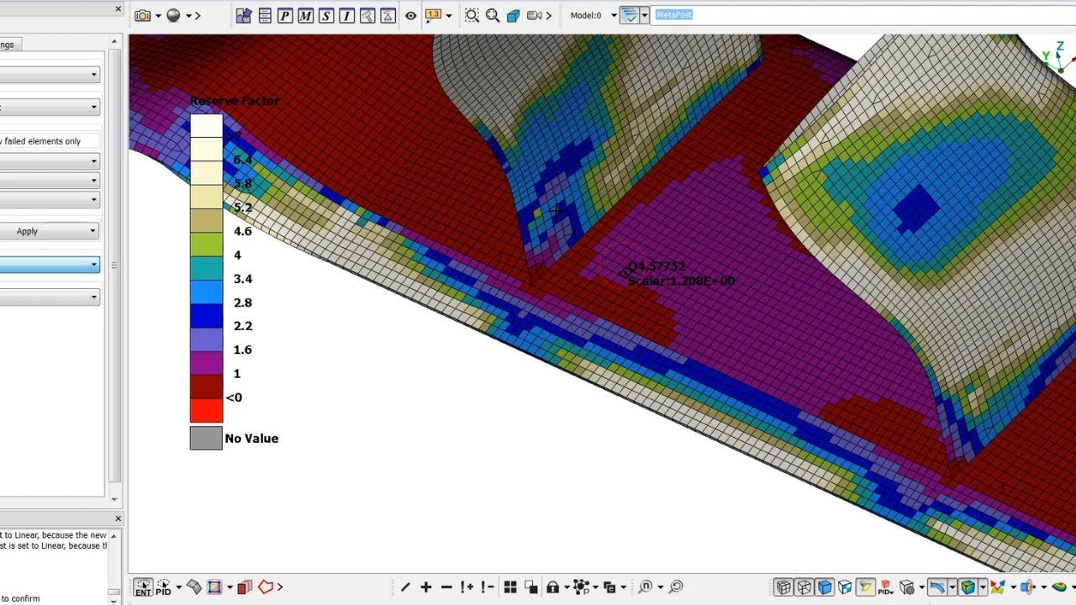Toggle PID selection mode
The image size is (1076, 605).
coord(164,587)
